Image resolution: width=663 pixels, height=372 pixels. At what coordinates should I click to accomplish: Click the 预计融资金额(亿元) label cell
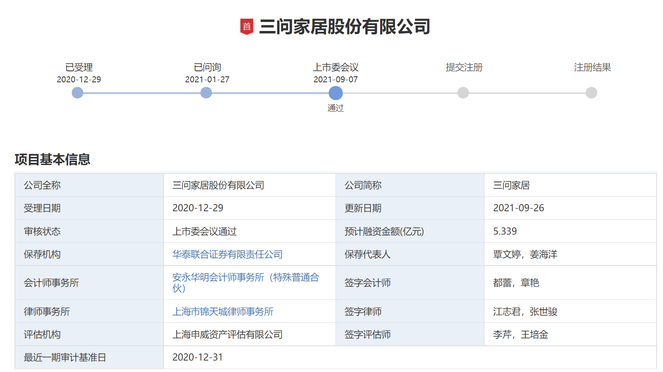[410, 231]
